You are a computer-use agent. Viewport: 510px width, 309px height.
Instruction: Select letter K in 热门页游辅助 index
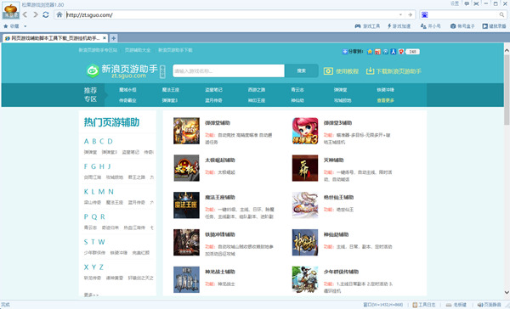pyautogui.click(x=86, y=192)
